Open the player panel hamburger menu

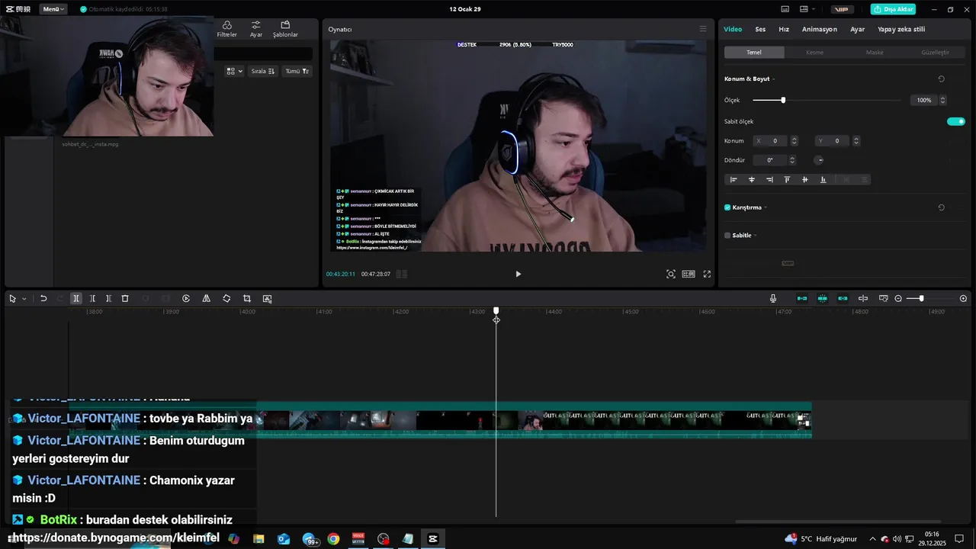click(703, 29)
